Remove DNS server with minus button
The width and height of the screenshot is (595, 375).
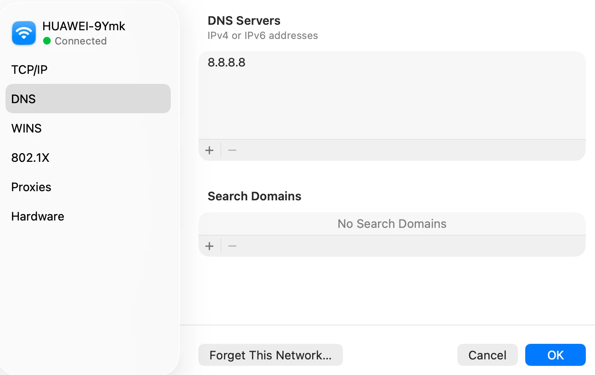[x=232, y=150]
